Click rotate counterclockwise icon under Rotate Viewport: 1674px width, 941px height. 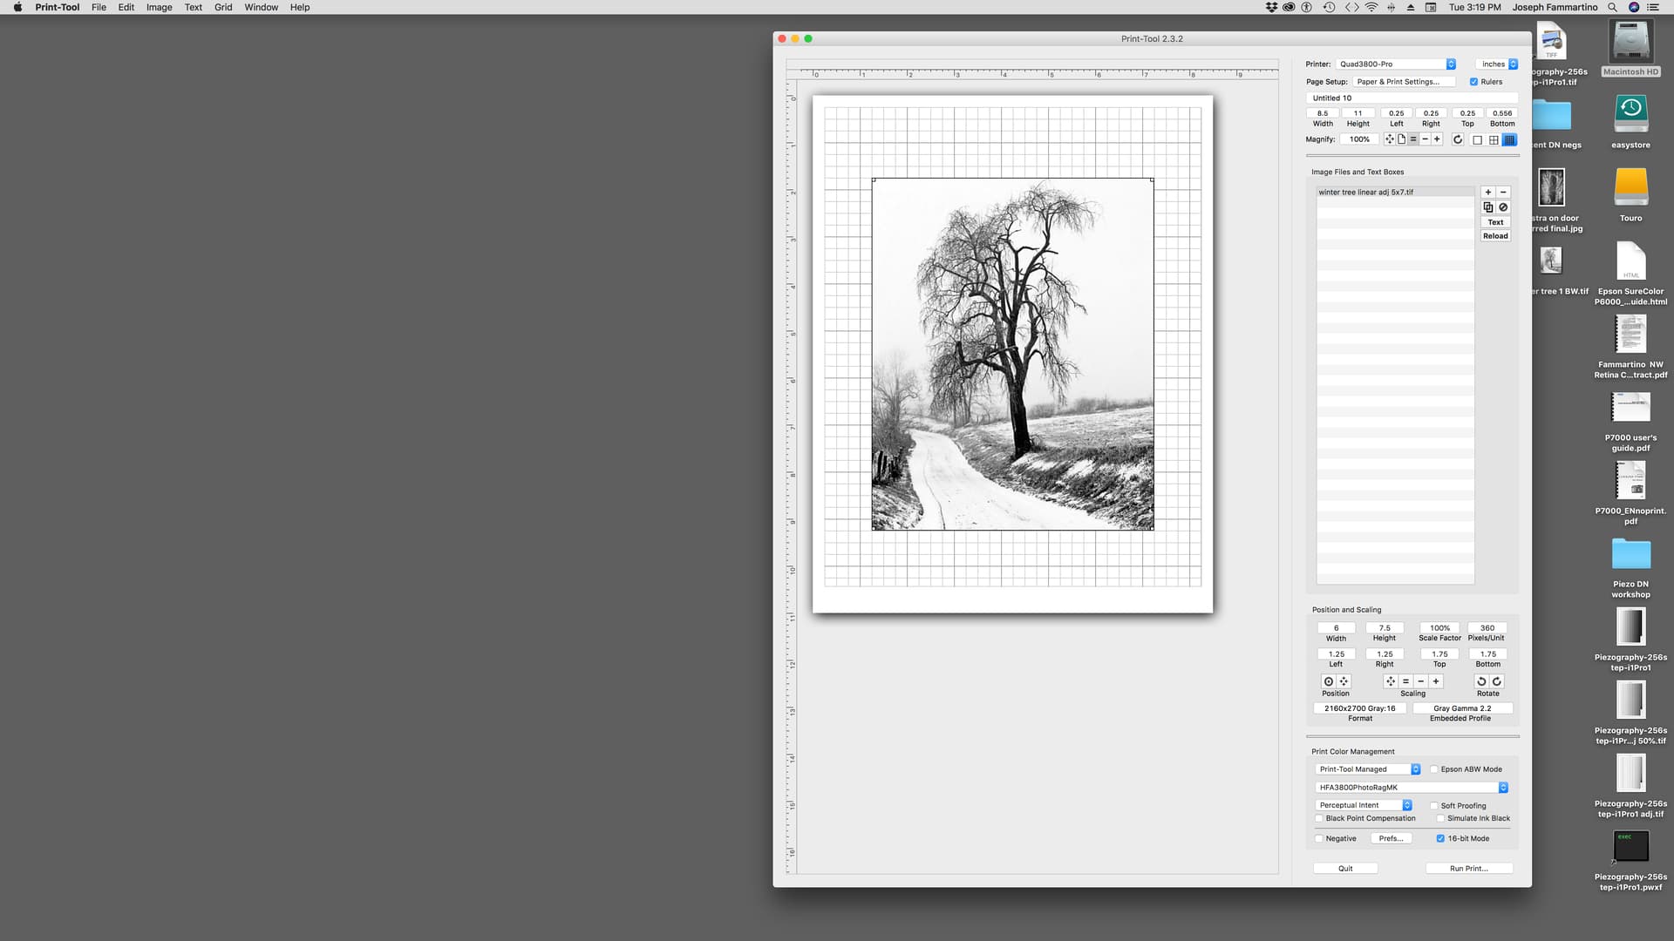(1481, 681)
